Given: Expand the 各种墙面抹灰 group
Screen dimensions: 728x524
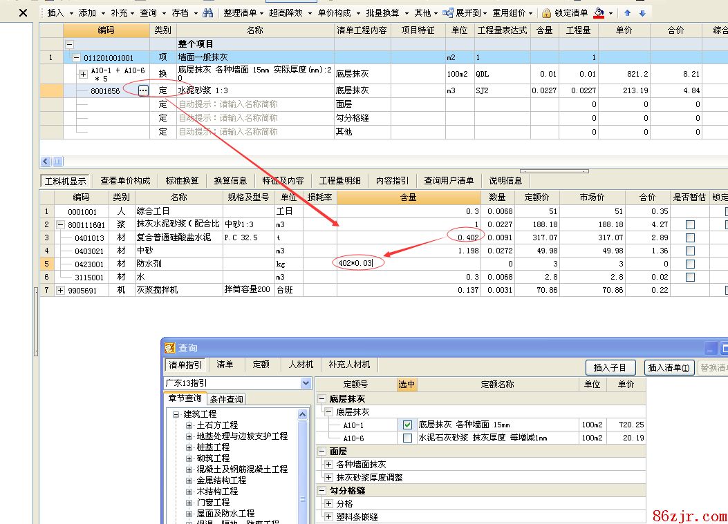Looking at the screenshot, I should coord(329,465).
